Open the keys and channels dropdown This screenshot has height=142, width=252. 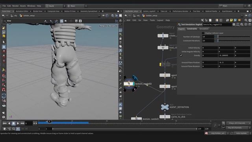click(238, 123)
